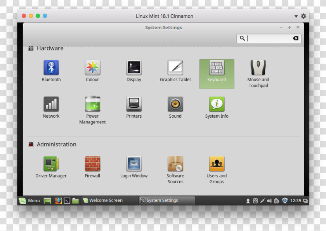The height and width of the screenshot is (231, 326).
Task: Launch Terminal from the panel
Action: (67, 201)
